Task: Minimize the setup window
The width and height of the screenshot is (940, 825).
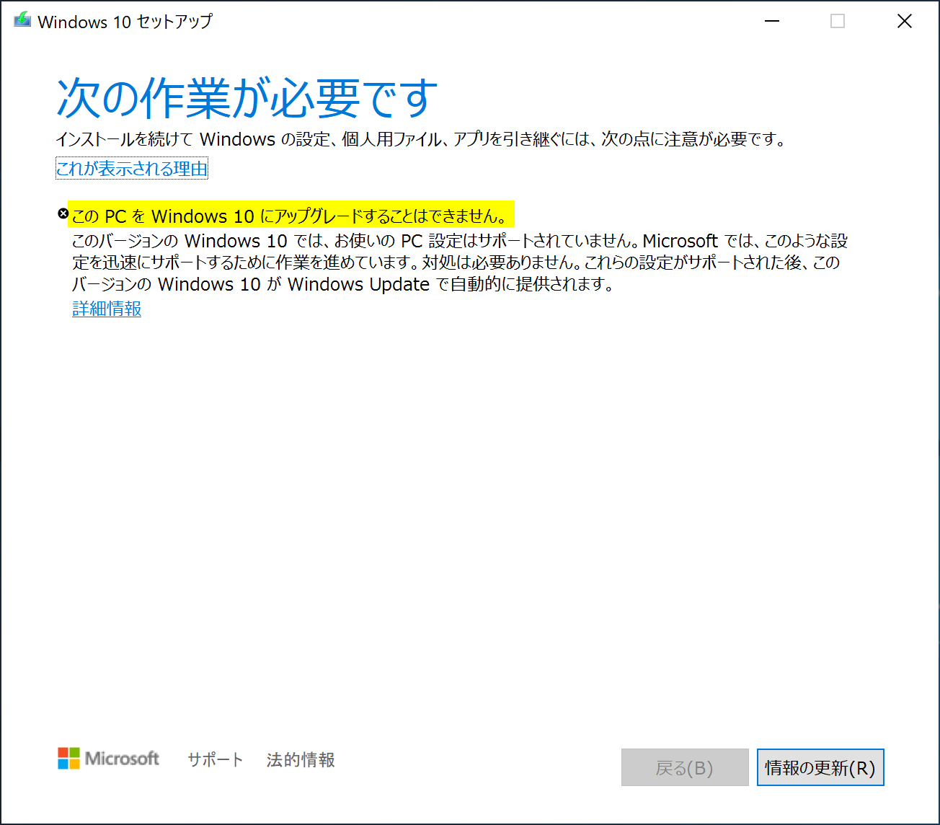Action: tap(771, 21)
